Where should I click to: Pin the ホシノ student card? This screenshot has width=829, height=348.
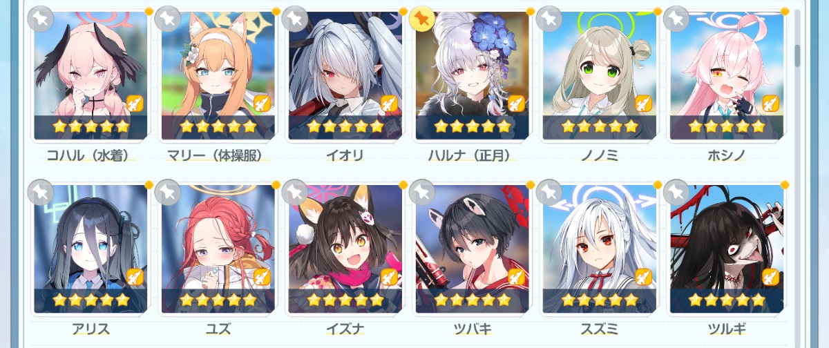[676, 19]
